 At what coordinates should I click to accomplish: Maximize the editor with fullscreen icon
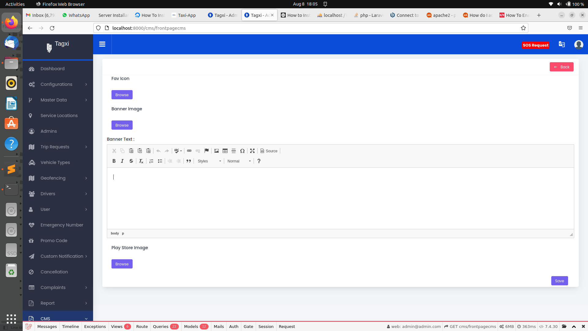[252, 151]
